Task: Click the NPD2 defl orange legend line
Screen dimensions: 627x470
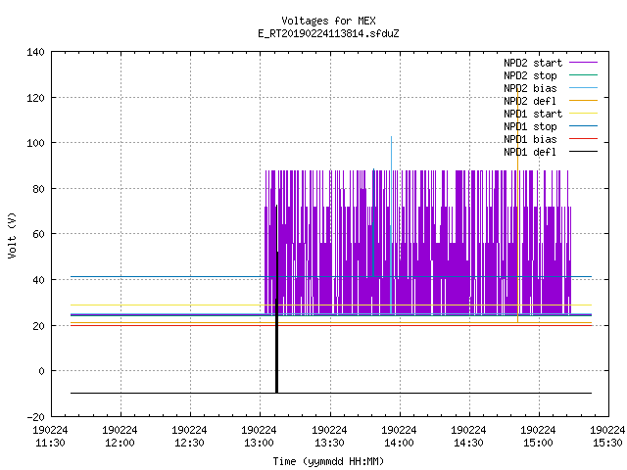Action: click(x=583, y=101)
